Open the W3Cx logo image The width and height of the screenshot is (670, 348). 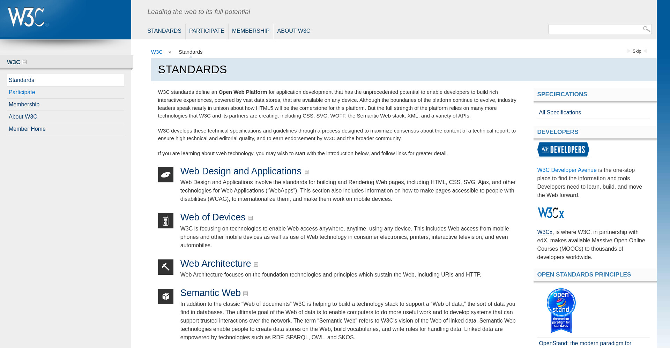551,213
